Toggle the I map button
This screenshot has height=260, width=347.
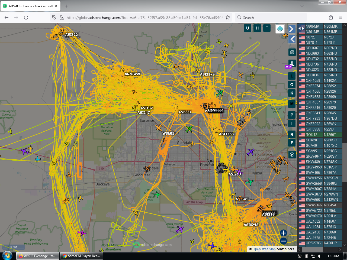click(x=292, y=123)
